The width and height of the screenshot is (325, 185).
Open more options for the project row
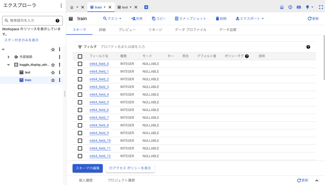tap(60, 50)
